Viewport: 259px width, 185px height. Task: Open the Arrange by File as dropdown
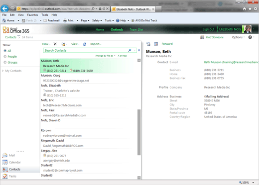pos(105,56)
